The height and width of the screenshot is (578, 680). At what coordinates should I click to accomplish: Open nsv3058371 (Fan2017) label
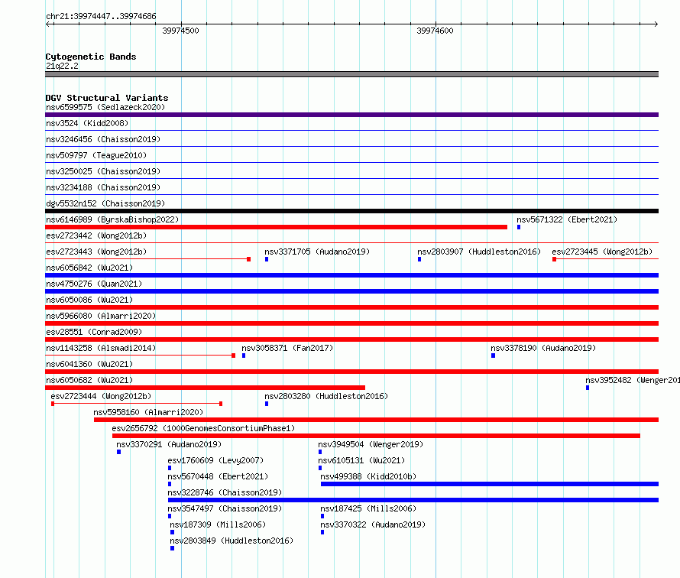tap(287, 348)
